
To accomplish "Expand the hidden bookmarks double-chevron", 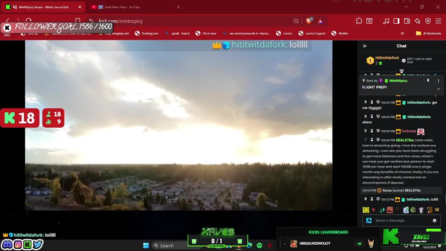I will 402,33.
